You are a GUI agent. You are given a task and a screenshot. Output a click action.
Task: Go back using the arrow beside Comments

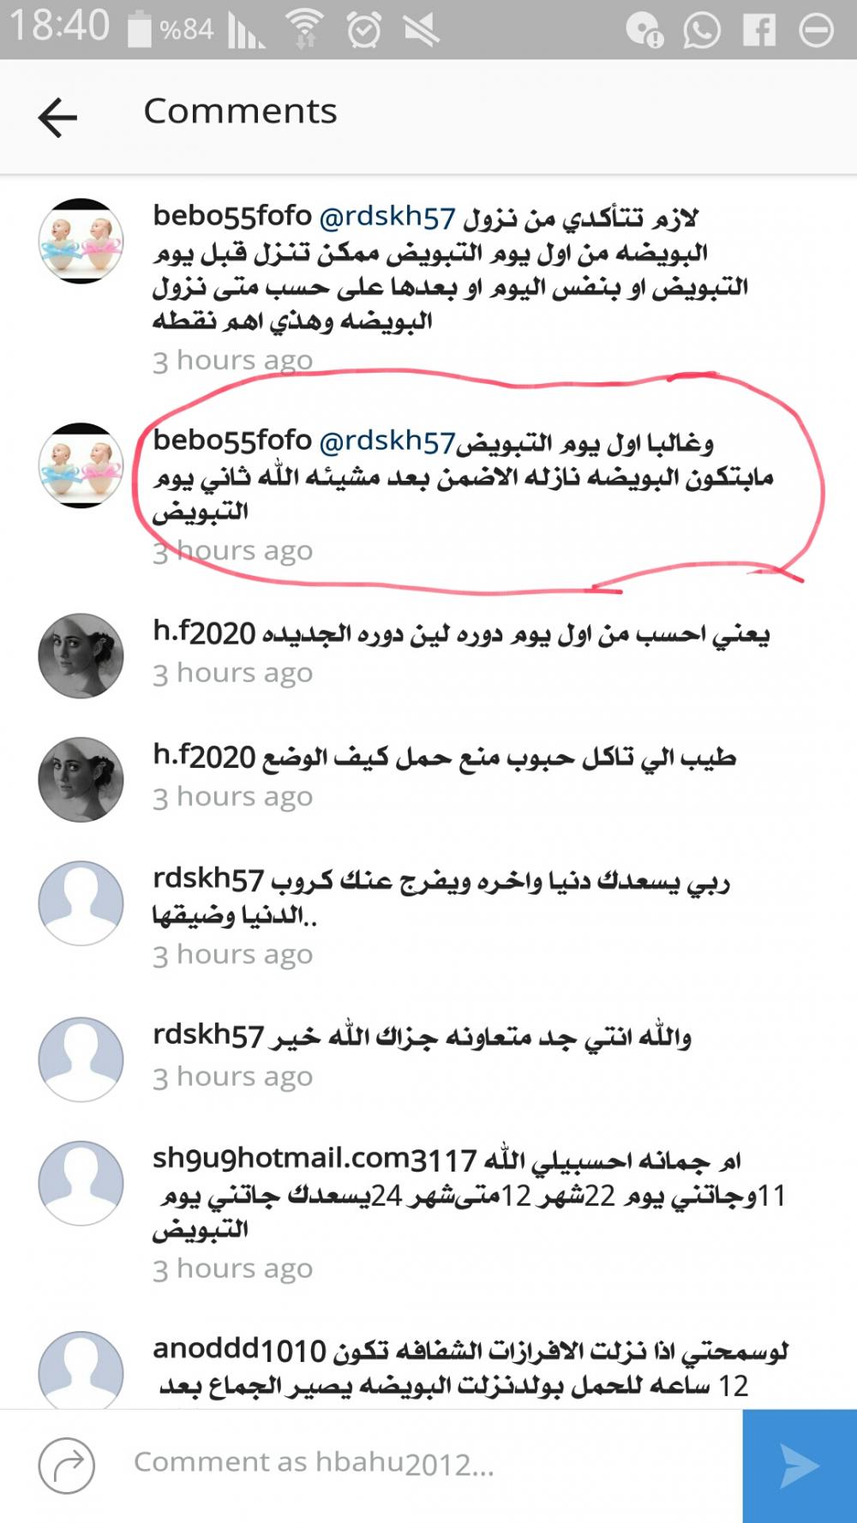(58, 117)
